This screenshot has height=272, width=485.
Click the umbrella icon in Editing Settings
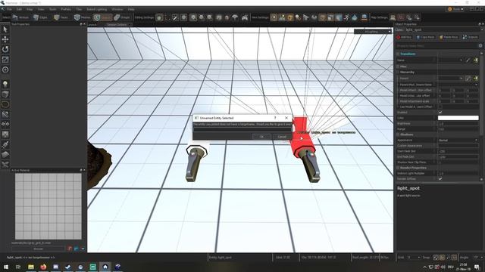point(235,17)
